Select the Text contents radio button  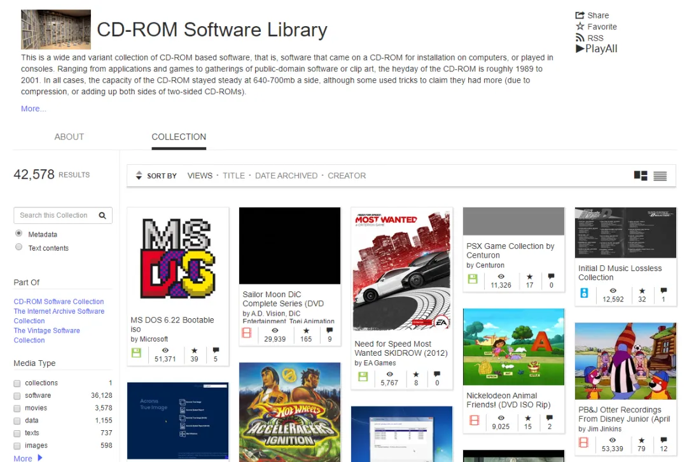click(x=18, y=247)
